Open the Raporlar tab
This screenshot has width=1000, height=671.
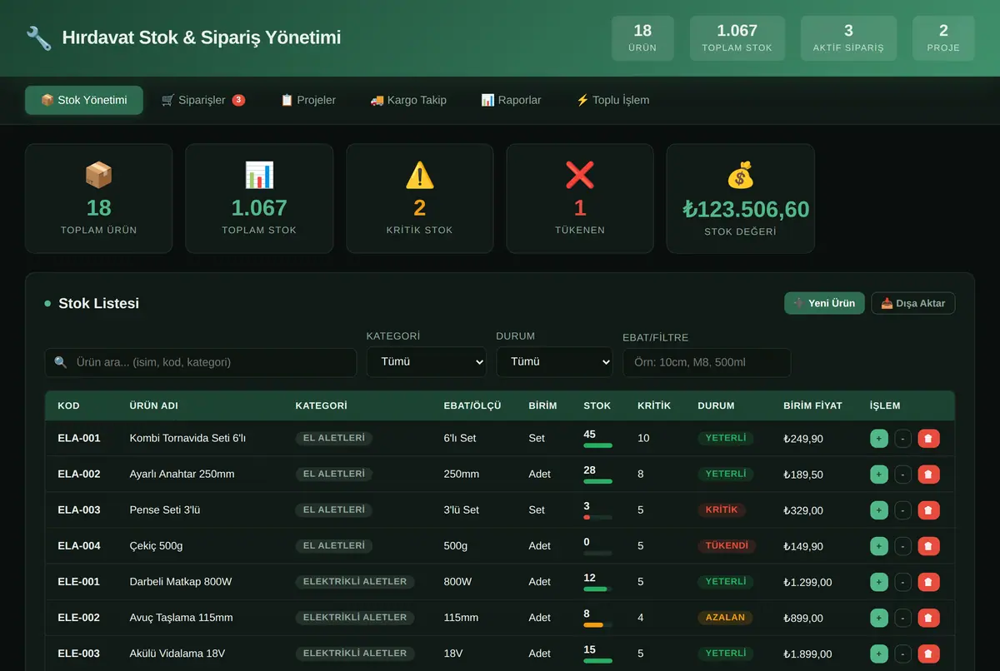click(511, 100)
